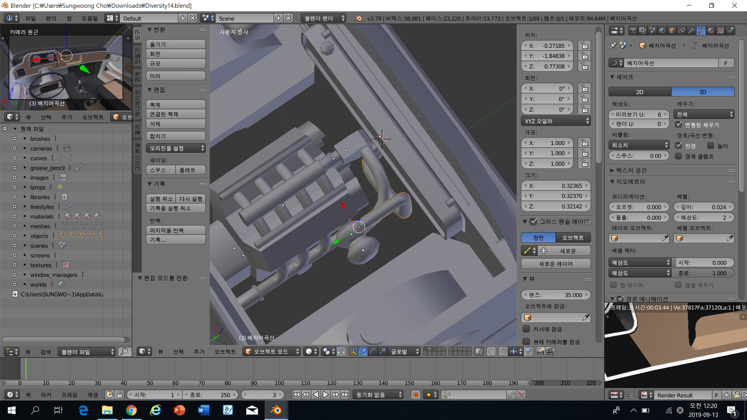Image resolution: width=747 pixels, height=420 pixels.
Task: Expand the 텍스처 공간 panel
Action: (x=612, y=170)
